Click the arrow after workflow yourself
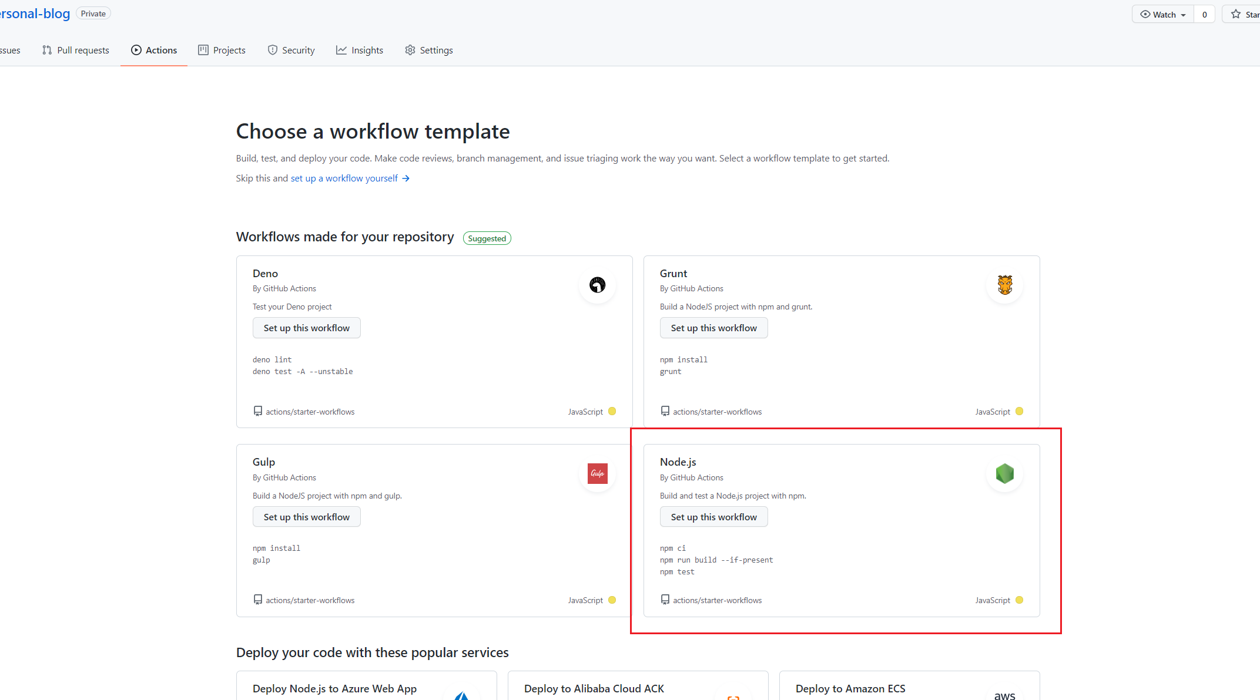The image size is (1260, 700). pos(406,179)
